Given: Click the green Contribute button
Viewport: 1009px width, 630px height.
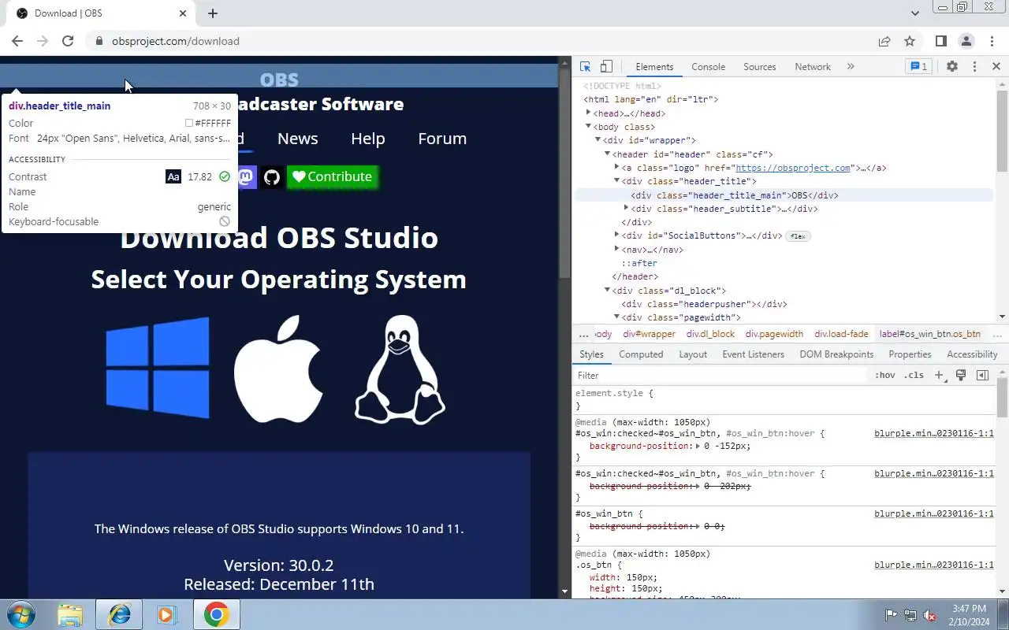Looking at the screenshot, I should click(x=332, y=176).
